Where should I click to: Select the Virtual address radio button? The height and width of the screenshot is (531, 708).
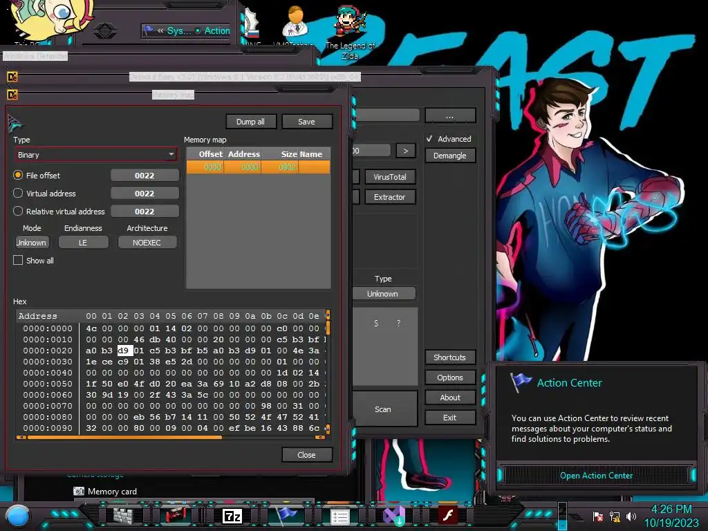(x=18, y=194)
